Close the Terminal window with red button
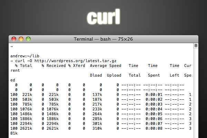This screenshot has height=138, width=207. (x=14, y=39)
